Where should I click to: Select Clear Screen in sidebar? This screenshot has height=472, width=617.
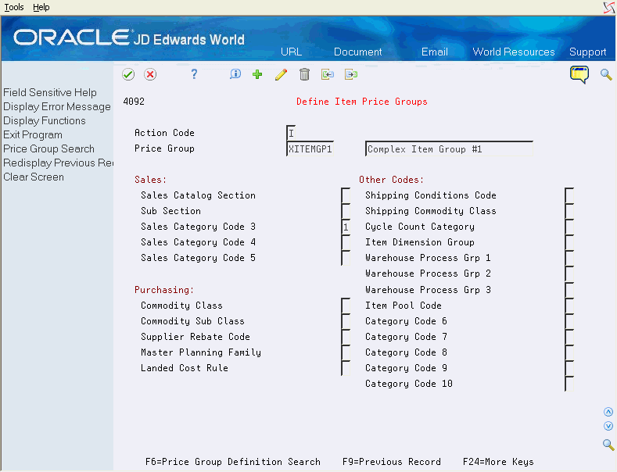[34, 177]
